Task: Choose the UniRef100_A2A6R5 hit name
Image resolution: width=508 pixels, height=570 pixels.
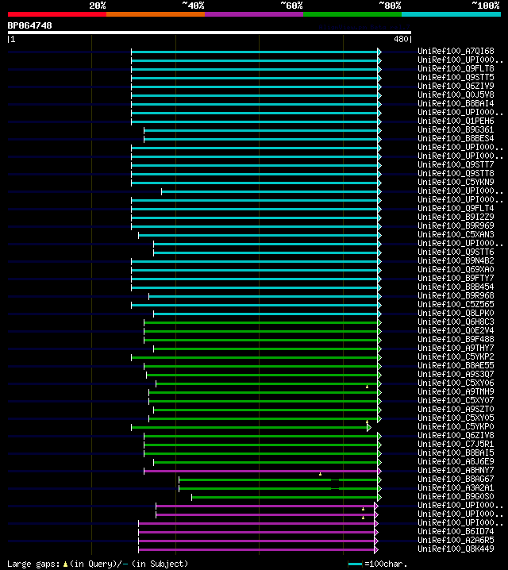Action: [456, 540]
